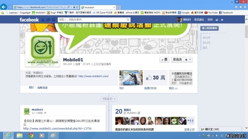The image size is (248, 139).
Task: Open Mobile01 avatar on the post
Action: [27, 111]
